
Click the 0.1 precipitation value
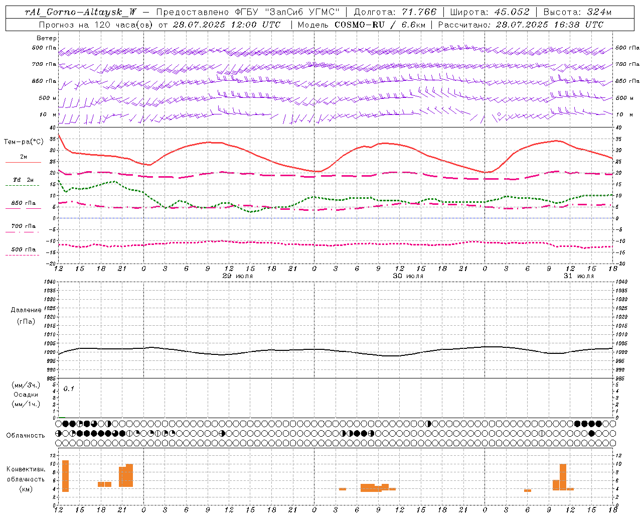point(69,389)
